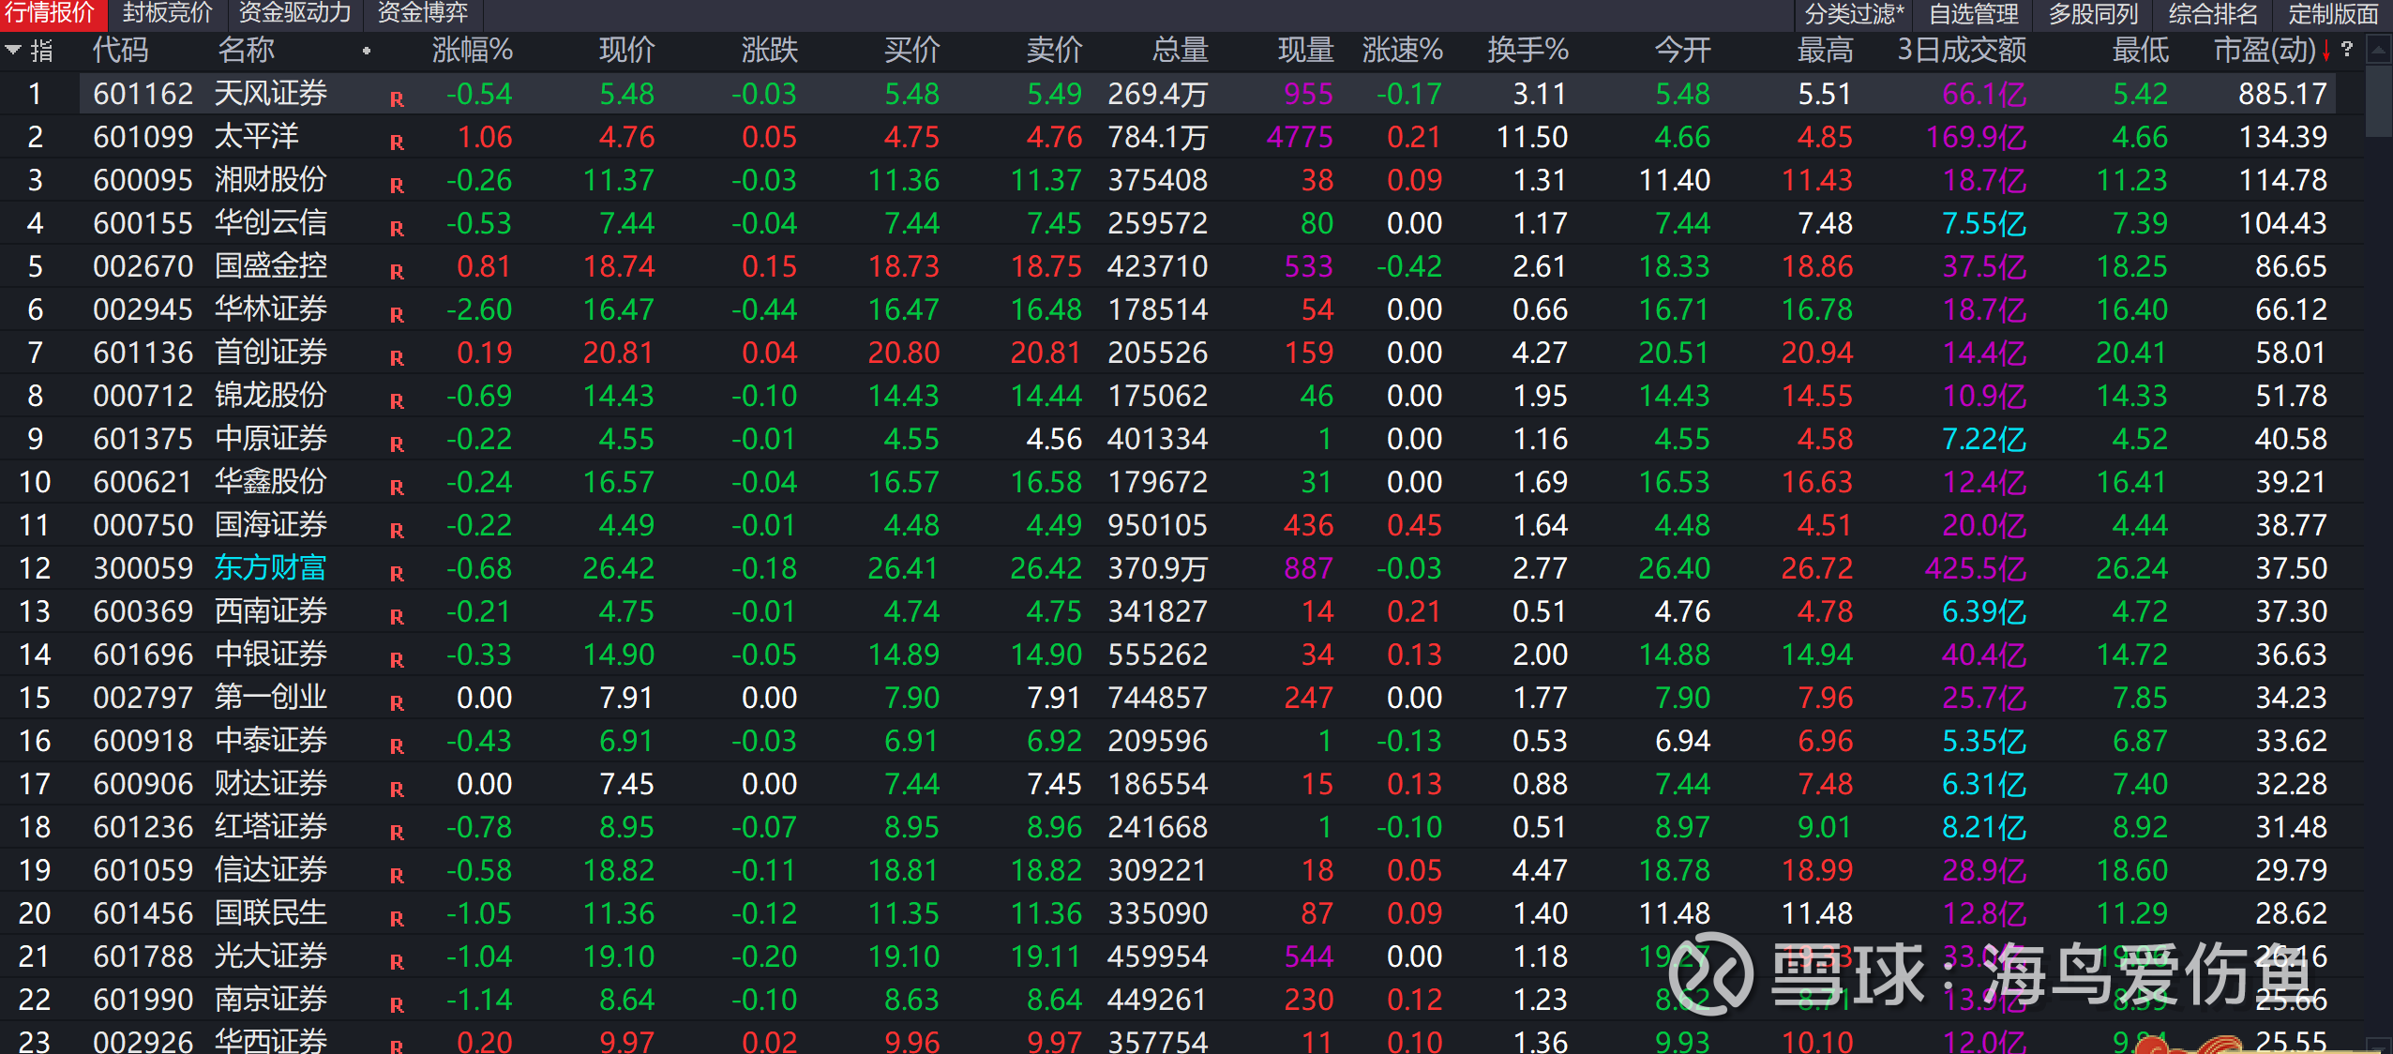
Task: Click the R icon next to 国盛金控
Action: (x=397, y=272)
